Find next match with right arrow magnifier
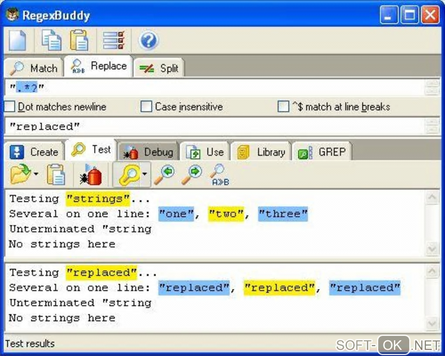Image resolution: width=445 pixels, height=356 pixels. click(x=192, y=175)
